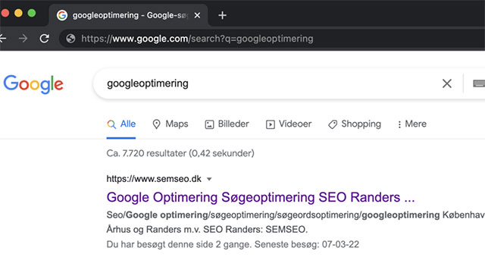
Task: Go forward with the browser arrow
Action: 23,39
